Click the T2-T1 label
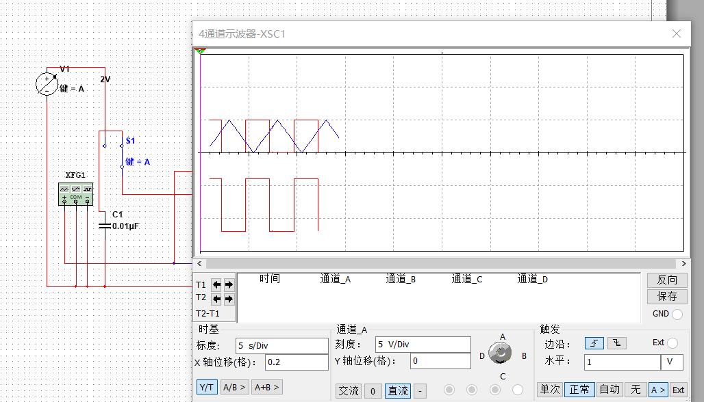704x402 pixels. pyautogui.click(x=208, y=313)
